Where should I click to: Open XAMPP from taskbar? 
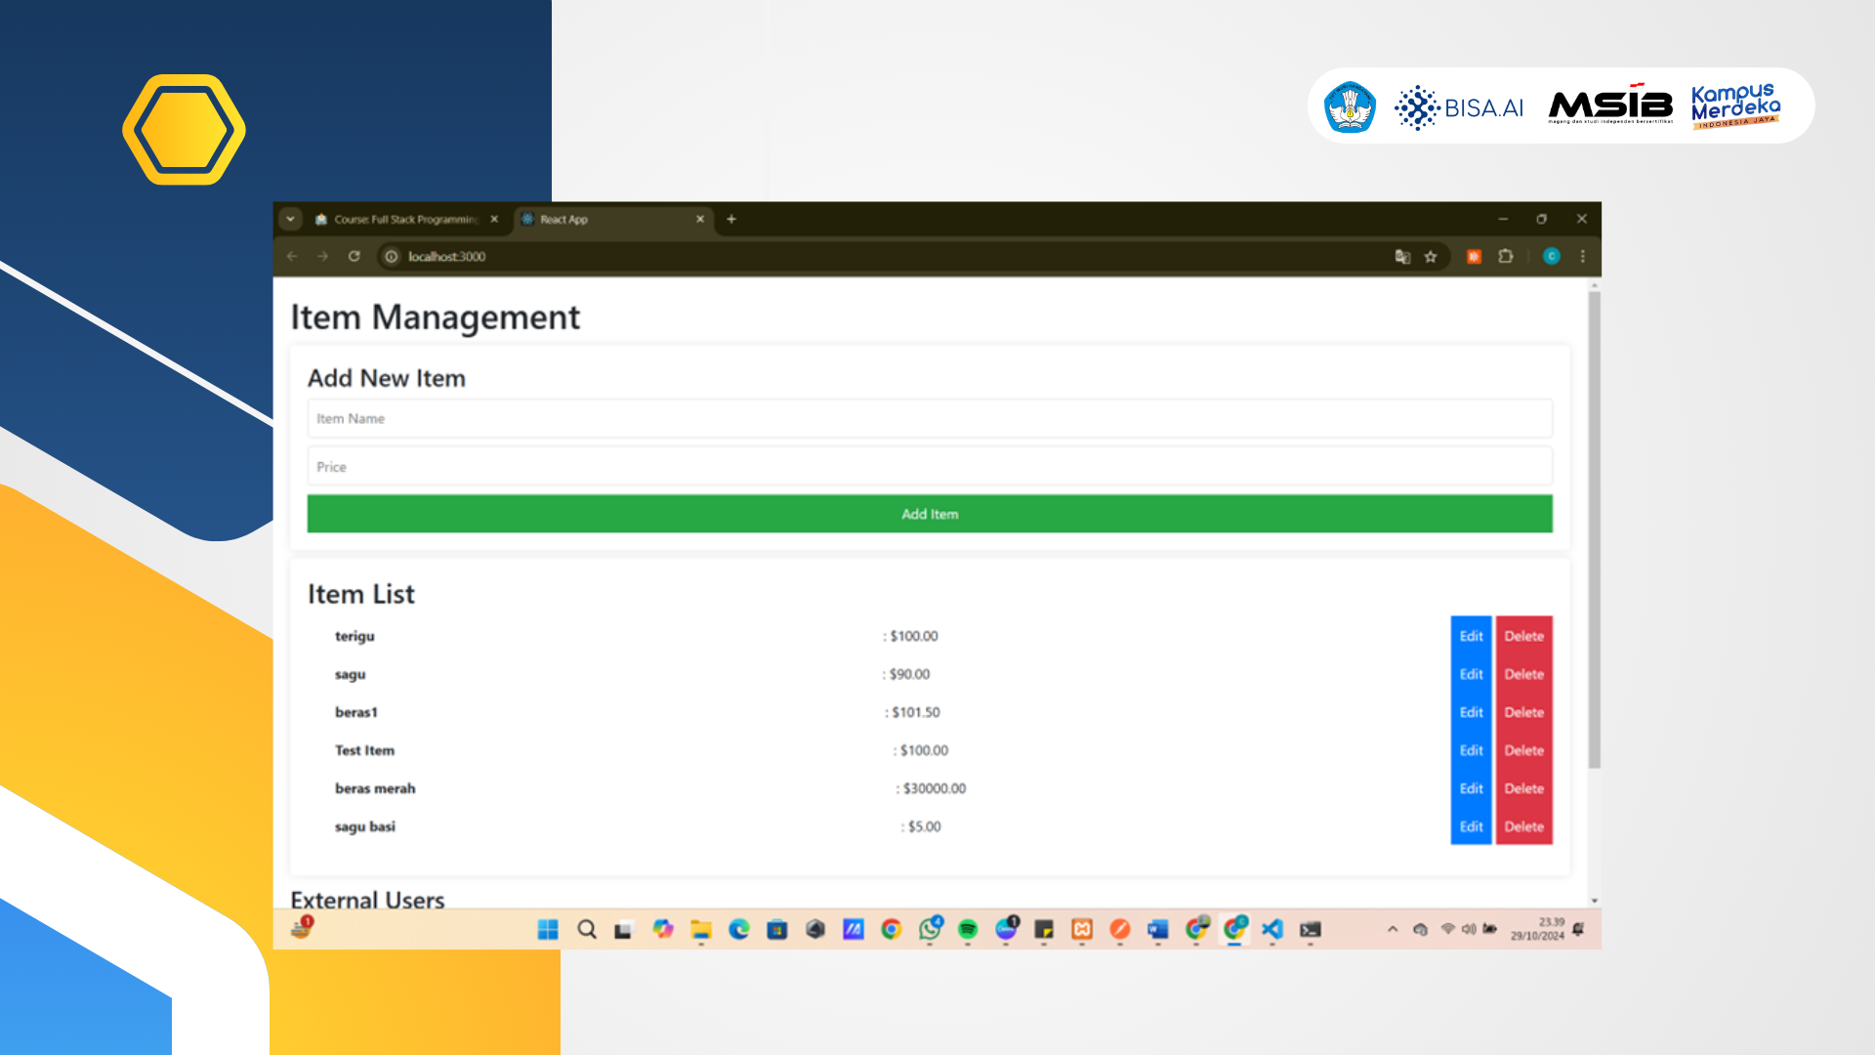click(1082, 929)
